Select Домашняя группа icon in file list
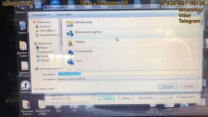 pos(70,33)
